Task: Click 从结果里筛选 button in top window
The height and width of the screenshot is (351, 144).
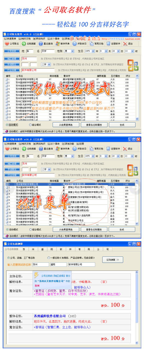Action: (66, 125)
